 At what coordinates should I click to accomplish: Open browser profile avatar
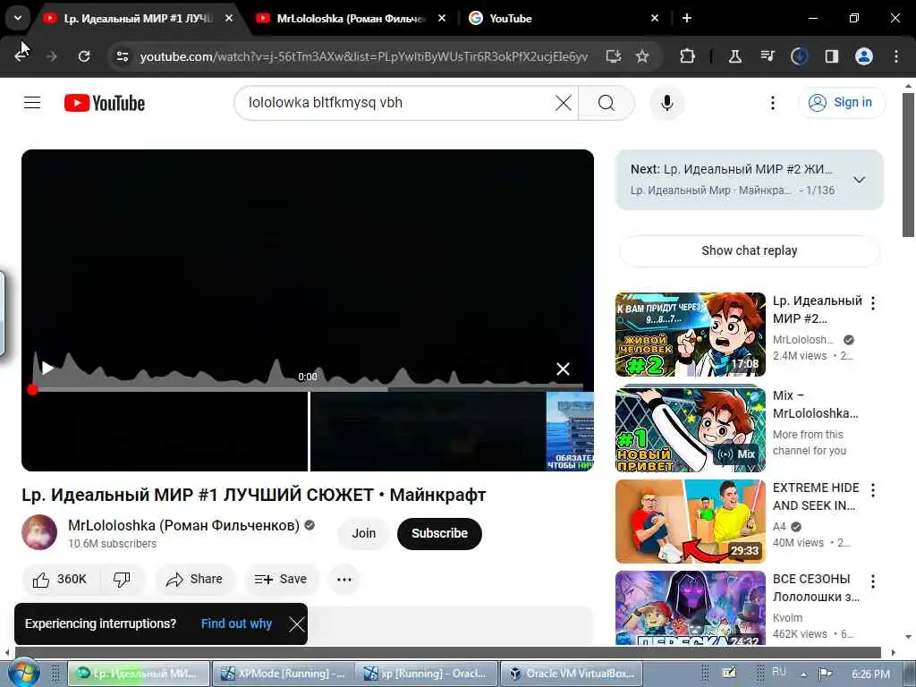863,56
